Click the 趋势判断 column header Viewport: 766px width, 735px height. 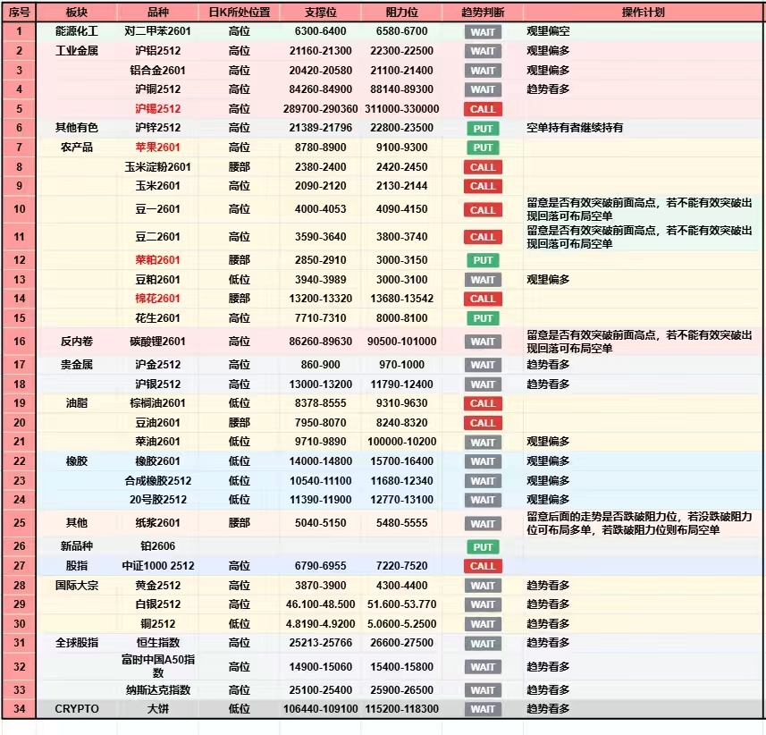(483, 13)
